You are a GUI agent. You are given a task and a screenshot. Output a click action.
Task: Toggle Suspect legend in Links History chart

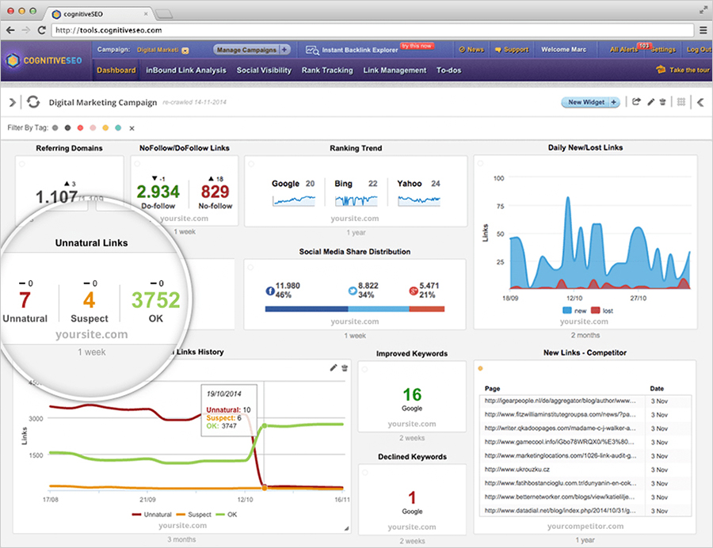[194, 515]
